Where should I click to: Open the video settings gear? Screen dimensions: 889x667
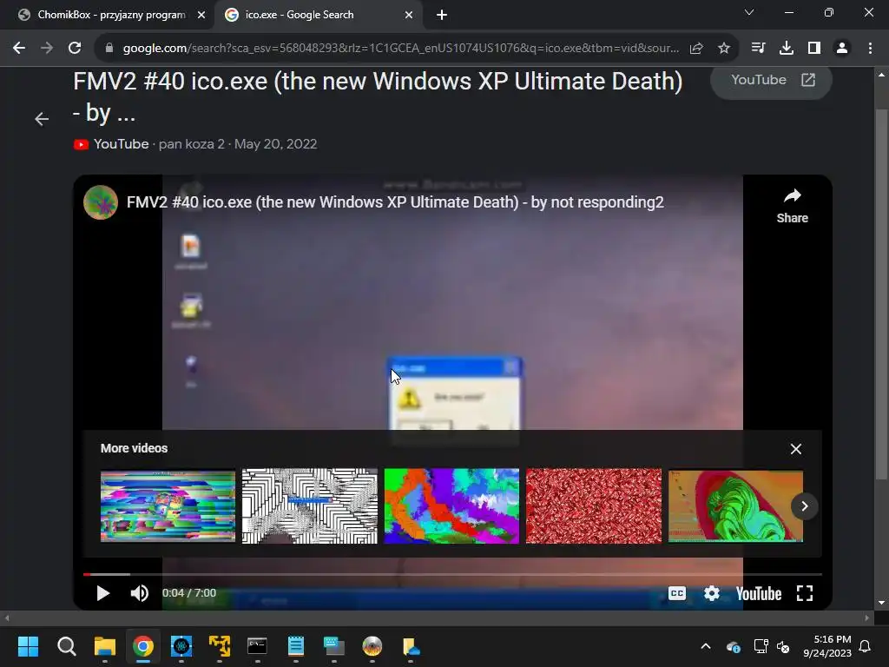(712, 593)
